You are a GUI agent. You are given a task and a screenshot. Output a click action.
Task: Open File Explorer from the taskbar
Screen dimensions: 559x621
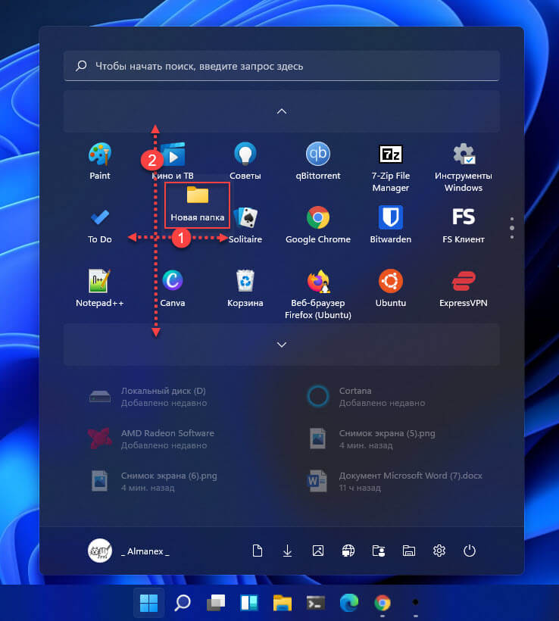coord(283,603)
